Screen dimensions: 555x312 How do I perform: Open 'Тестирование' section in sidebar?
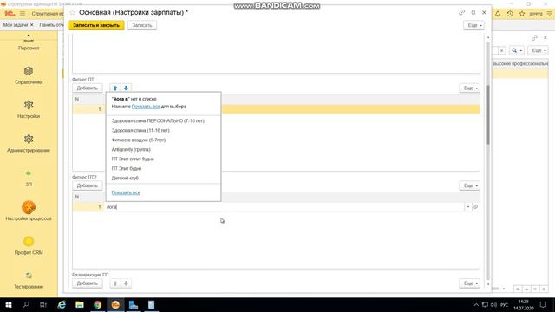click(x=29, y=280)
